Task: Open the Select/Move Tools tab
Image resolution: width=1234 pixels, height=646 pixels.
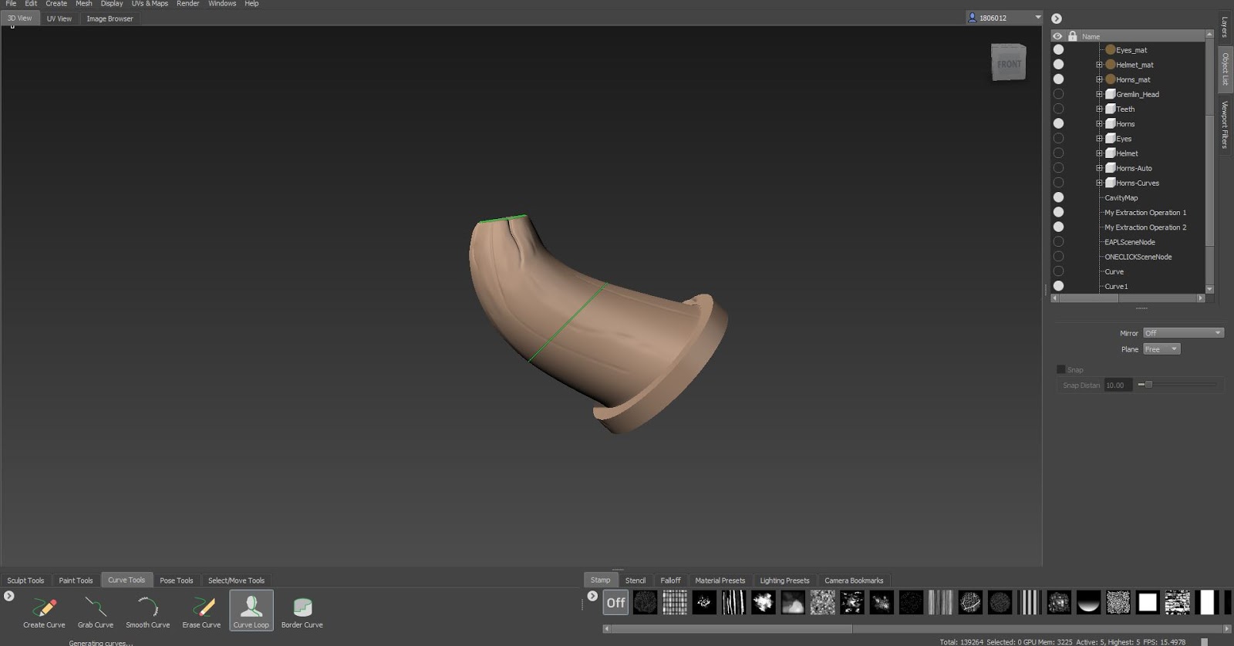Action: coord(236,580)
